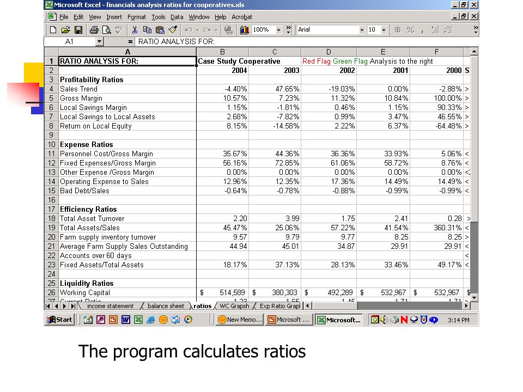Click the 2004 Sales Trend value '-4.40%'
Screen dimensions: 523x392
[x=223, y=89]
